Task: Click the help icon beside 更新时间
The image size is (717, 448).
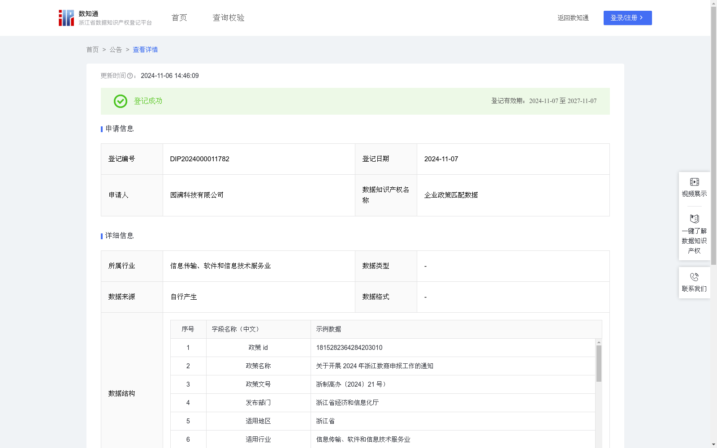Action: (130, 76)
